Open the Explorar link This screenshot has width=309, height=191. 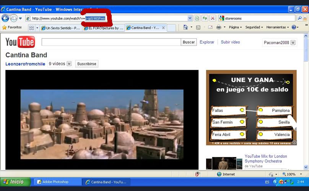(207, 42)
